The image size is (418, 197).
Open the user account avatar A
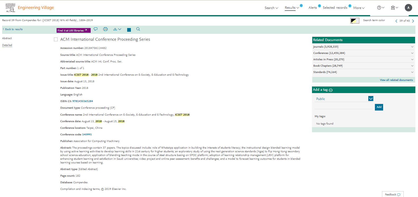[408, 8]
